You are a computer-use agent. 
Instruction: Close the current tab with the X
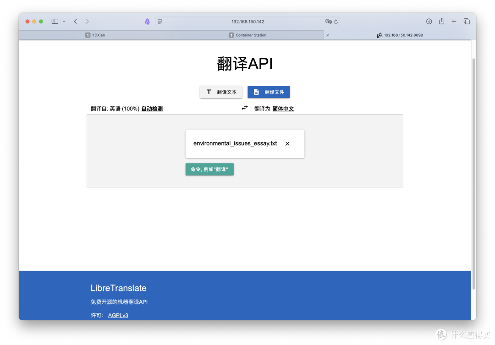328,35
